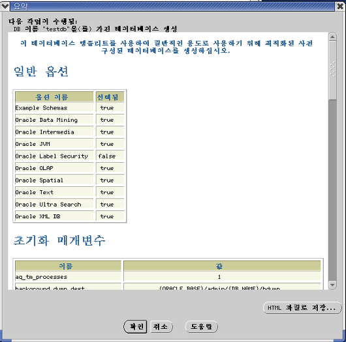The image size is (346, 342).
Task: Click the 취소 cancel button
Action: [x=161, y=326]
